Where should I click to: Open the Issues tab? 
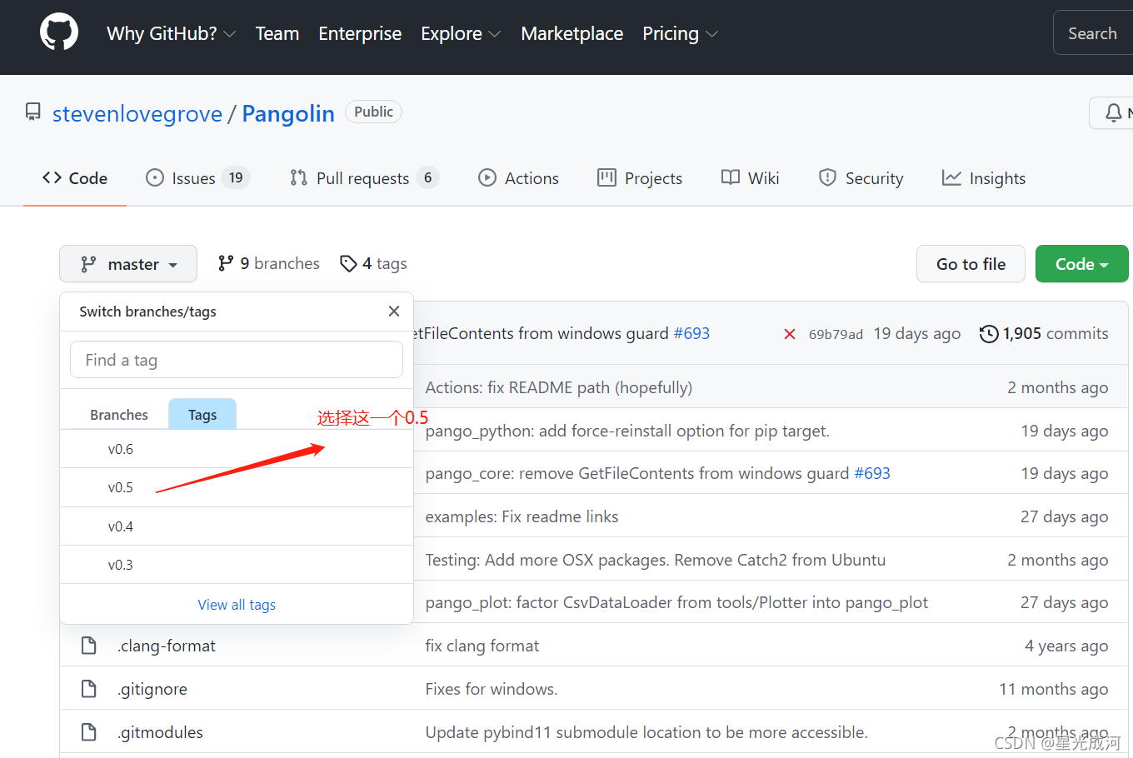197,178
